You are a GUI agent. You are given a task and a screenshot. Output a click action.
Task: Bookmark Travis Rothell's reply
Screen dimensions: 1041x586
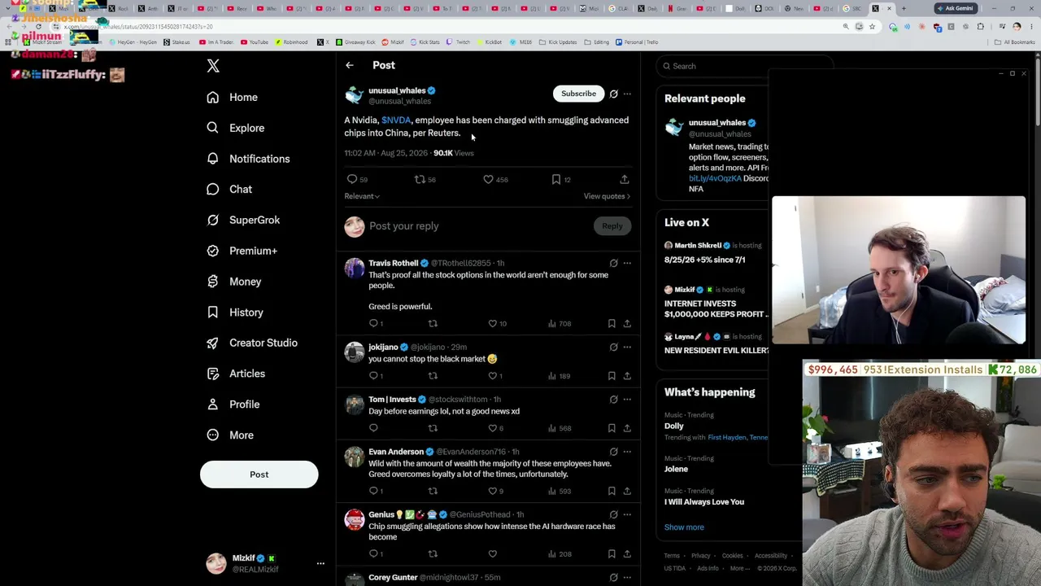[x=612, y=324]
